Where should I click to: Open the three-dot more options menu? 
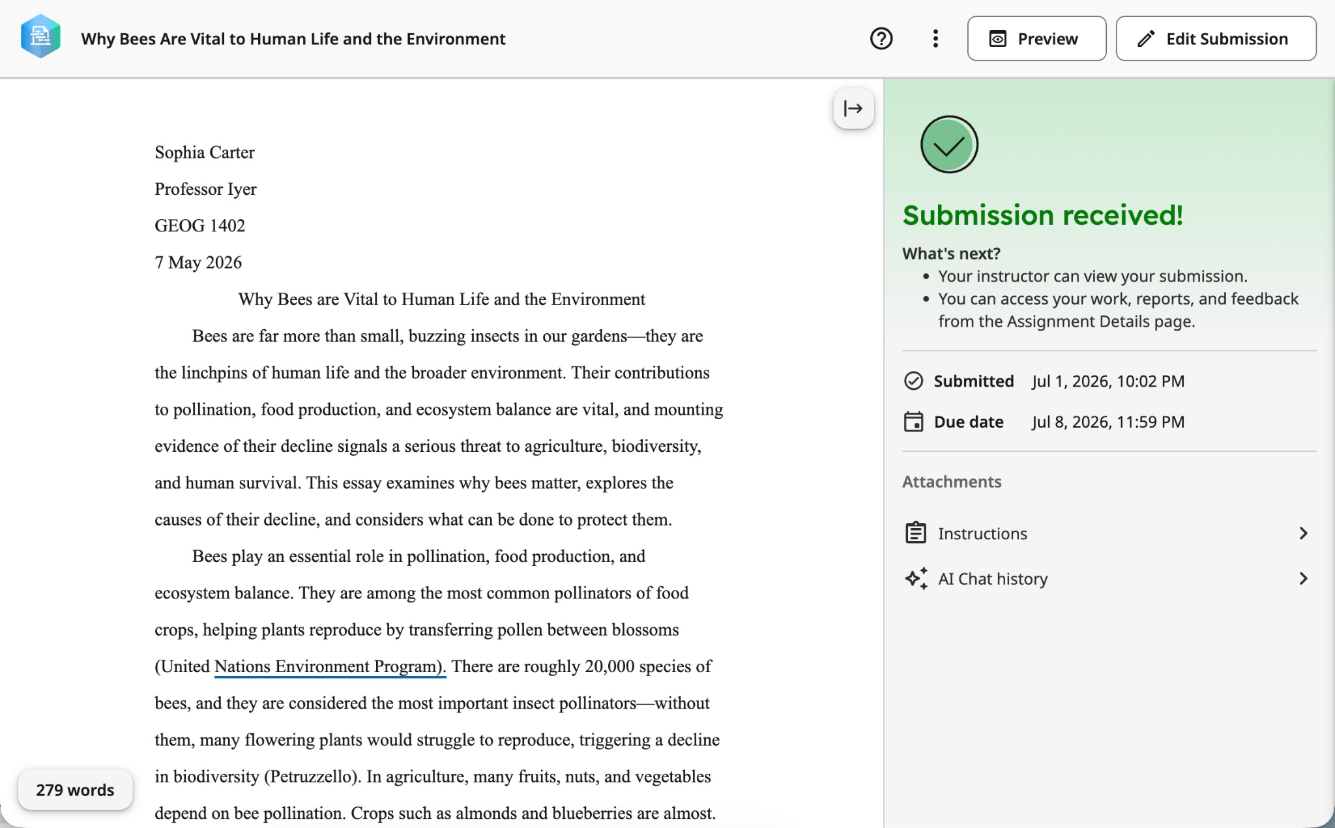[935, 38]
